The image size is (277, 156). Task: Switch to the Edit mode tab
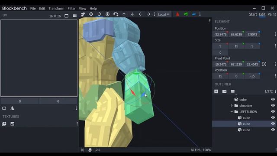pyautogui.click(x=262, y=14)
